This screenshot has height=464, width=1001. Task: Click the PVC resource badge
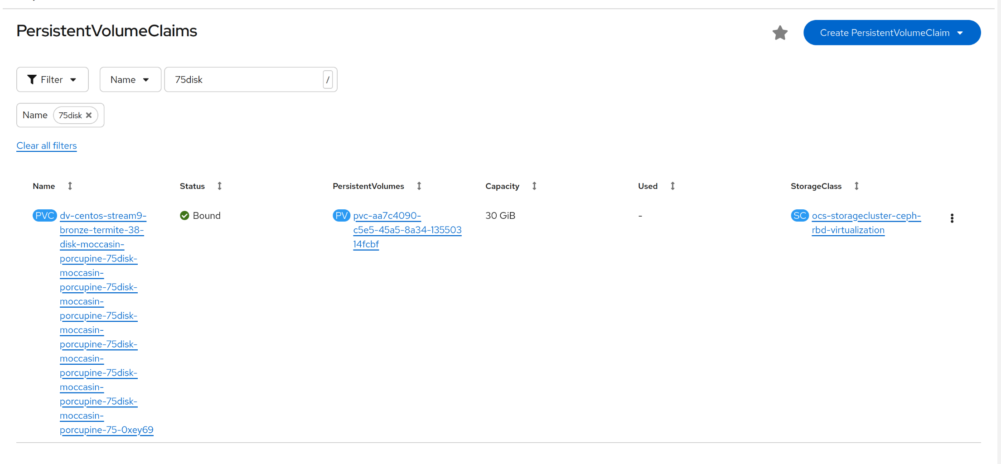click(x=44, y=216)
